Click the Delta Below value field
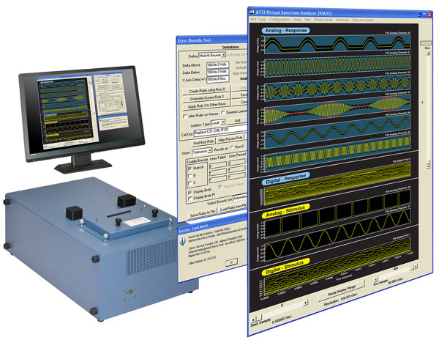This screenshot has height=340, width=439. pyautogui.click(x=217, y=72)
